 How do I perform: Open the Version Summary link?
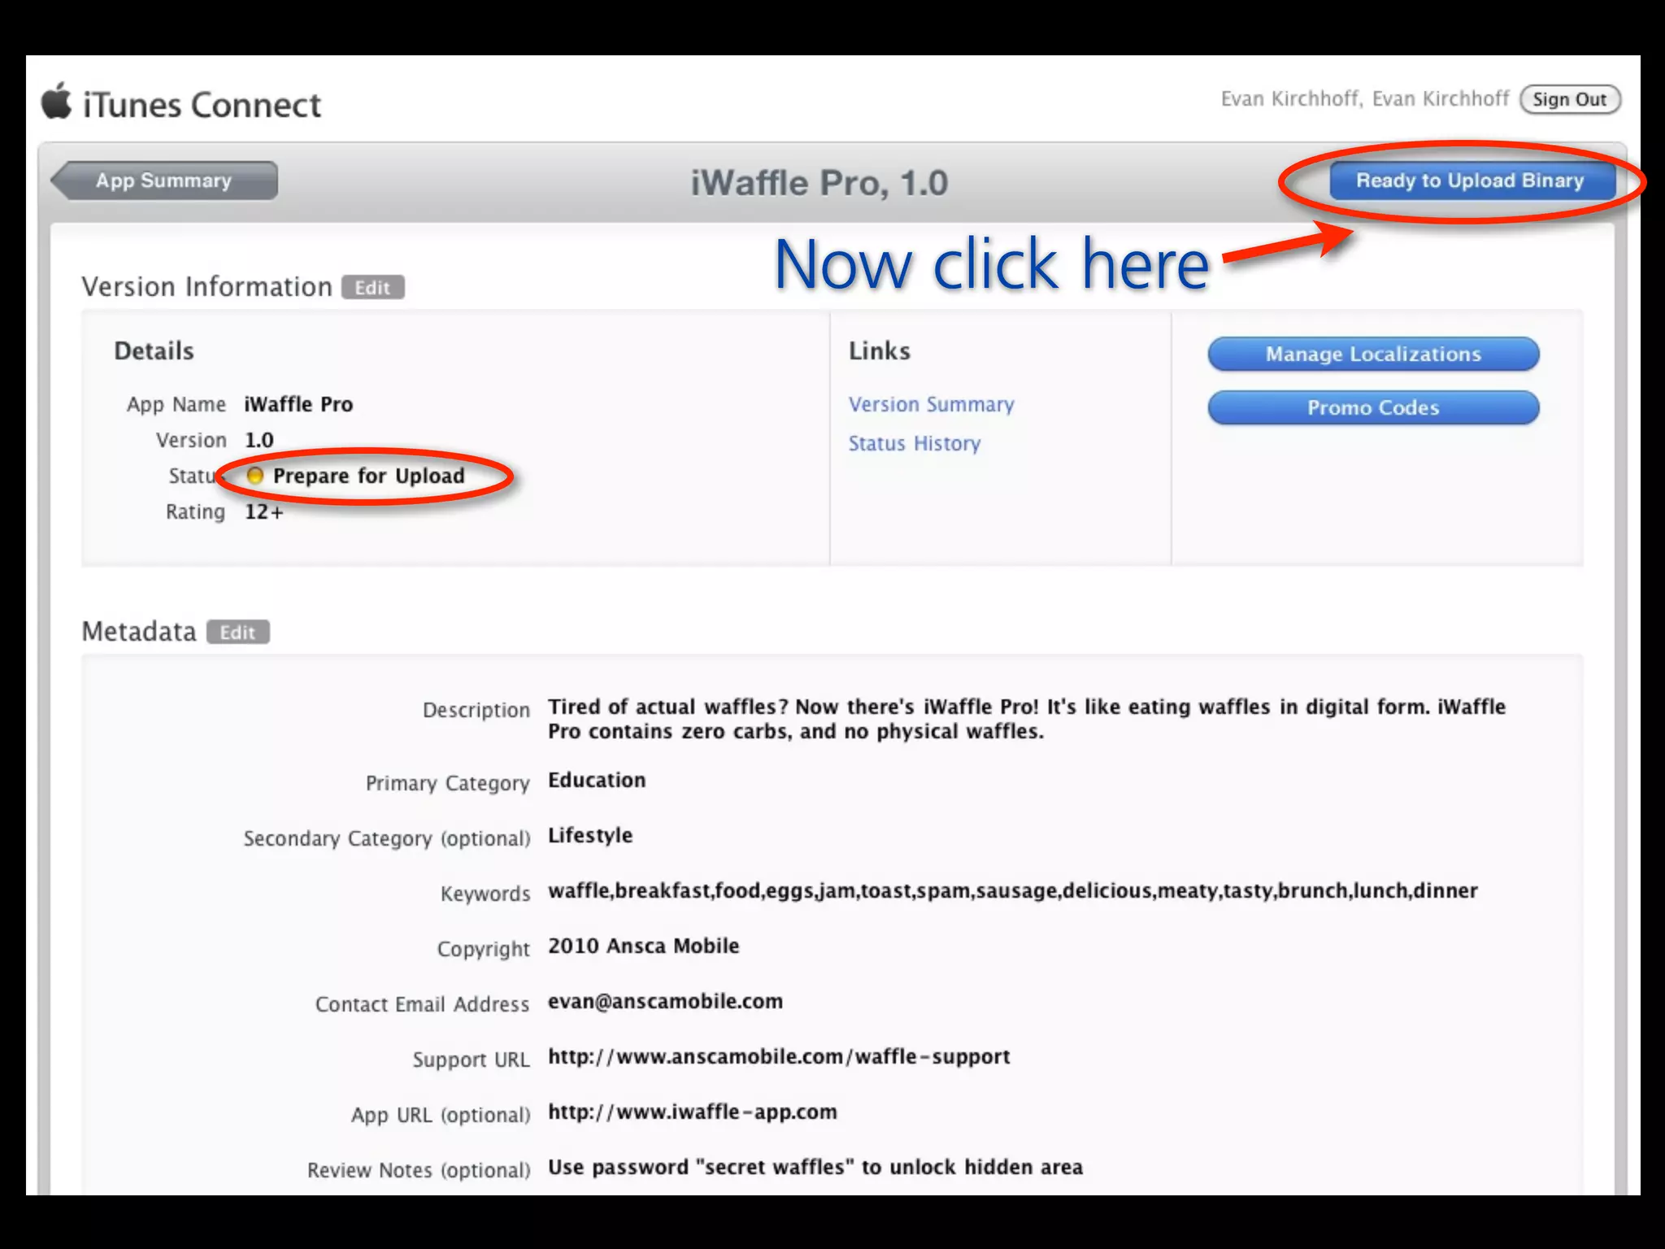coord(931,405)
